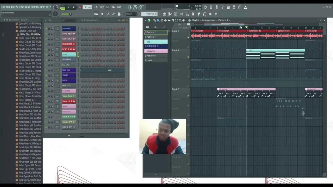Open help question mark icon
This screenshot has width=333, height=187.
tap(222, 7)
